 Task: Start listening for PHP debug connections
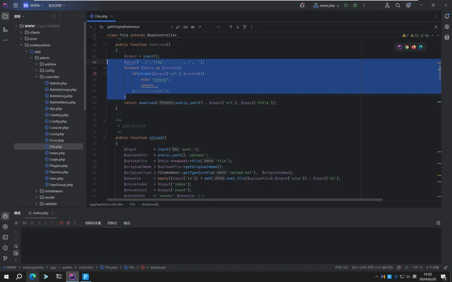(x=302, y=5)
